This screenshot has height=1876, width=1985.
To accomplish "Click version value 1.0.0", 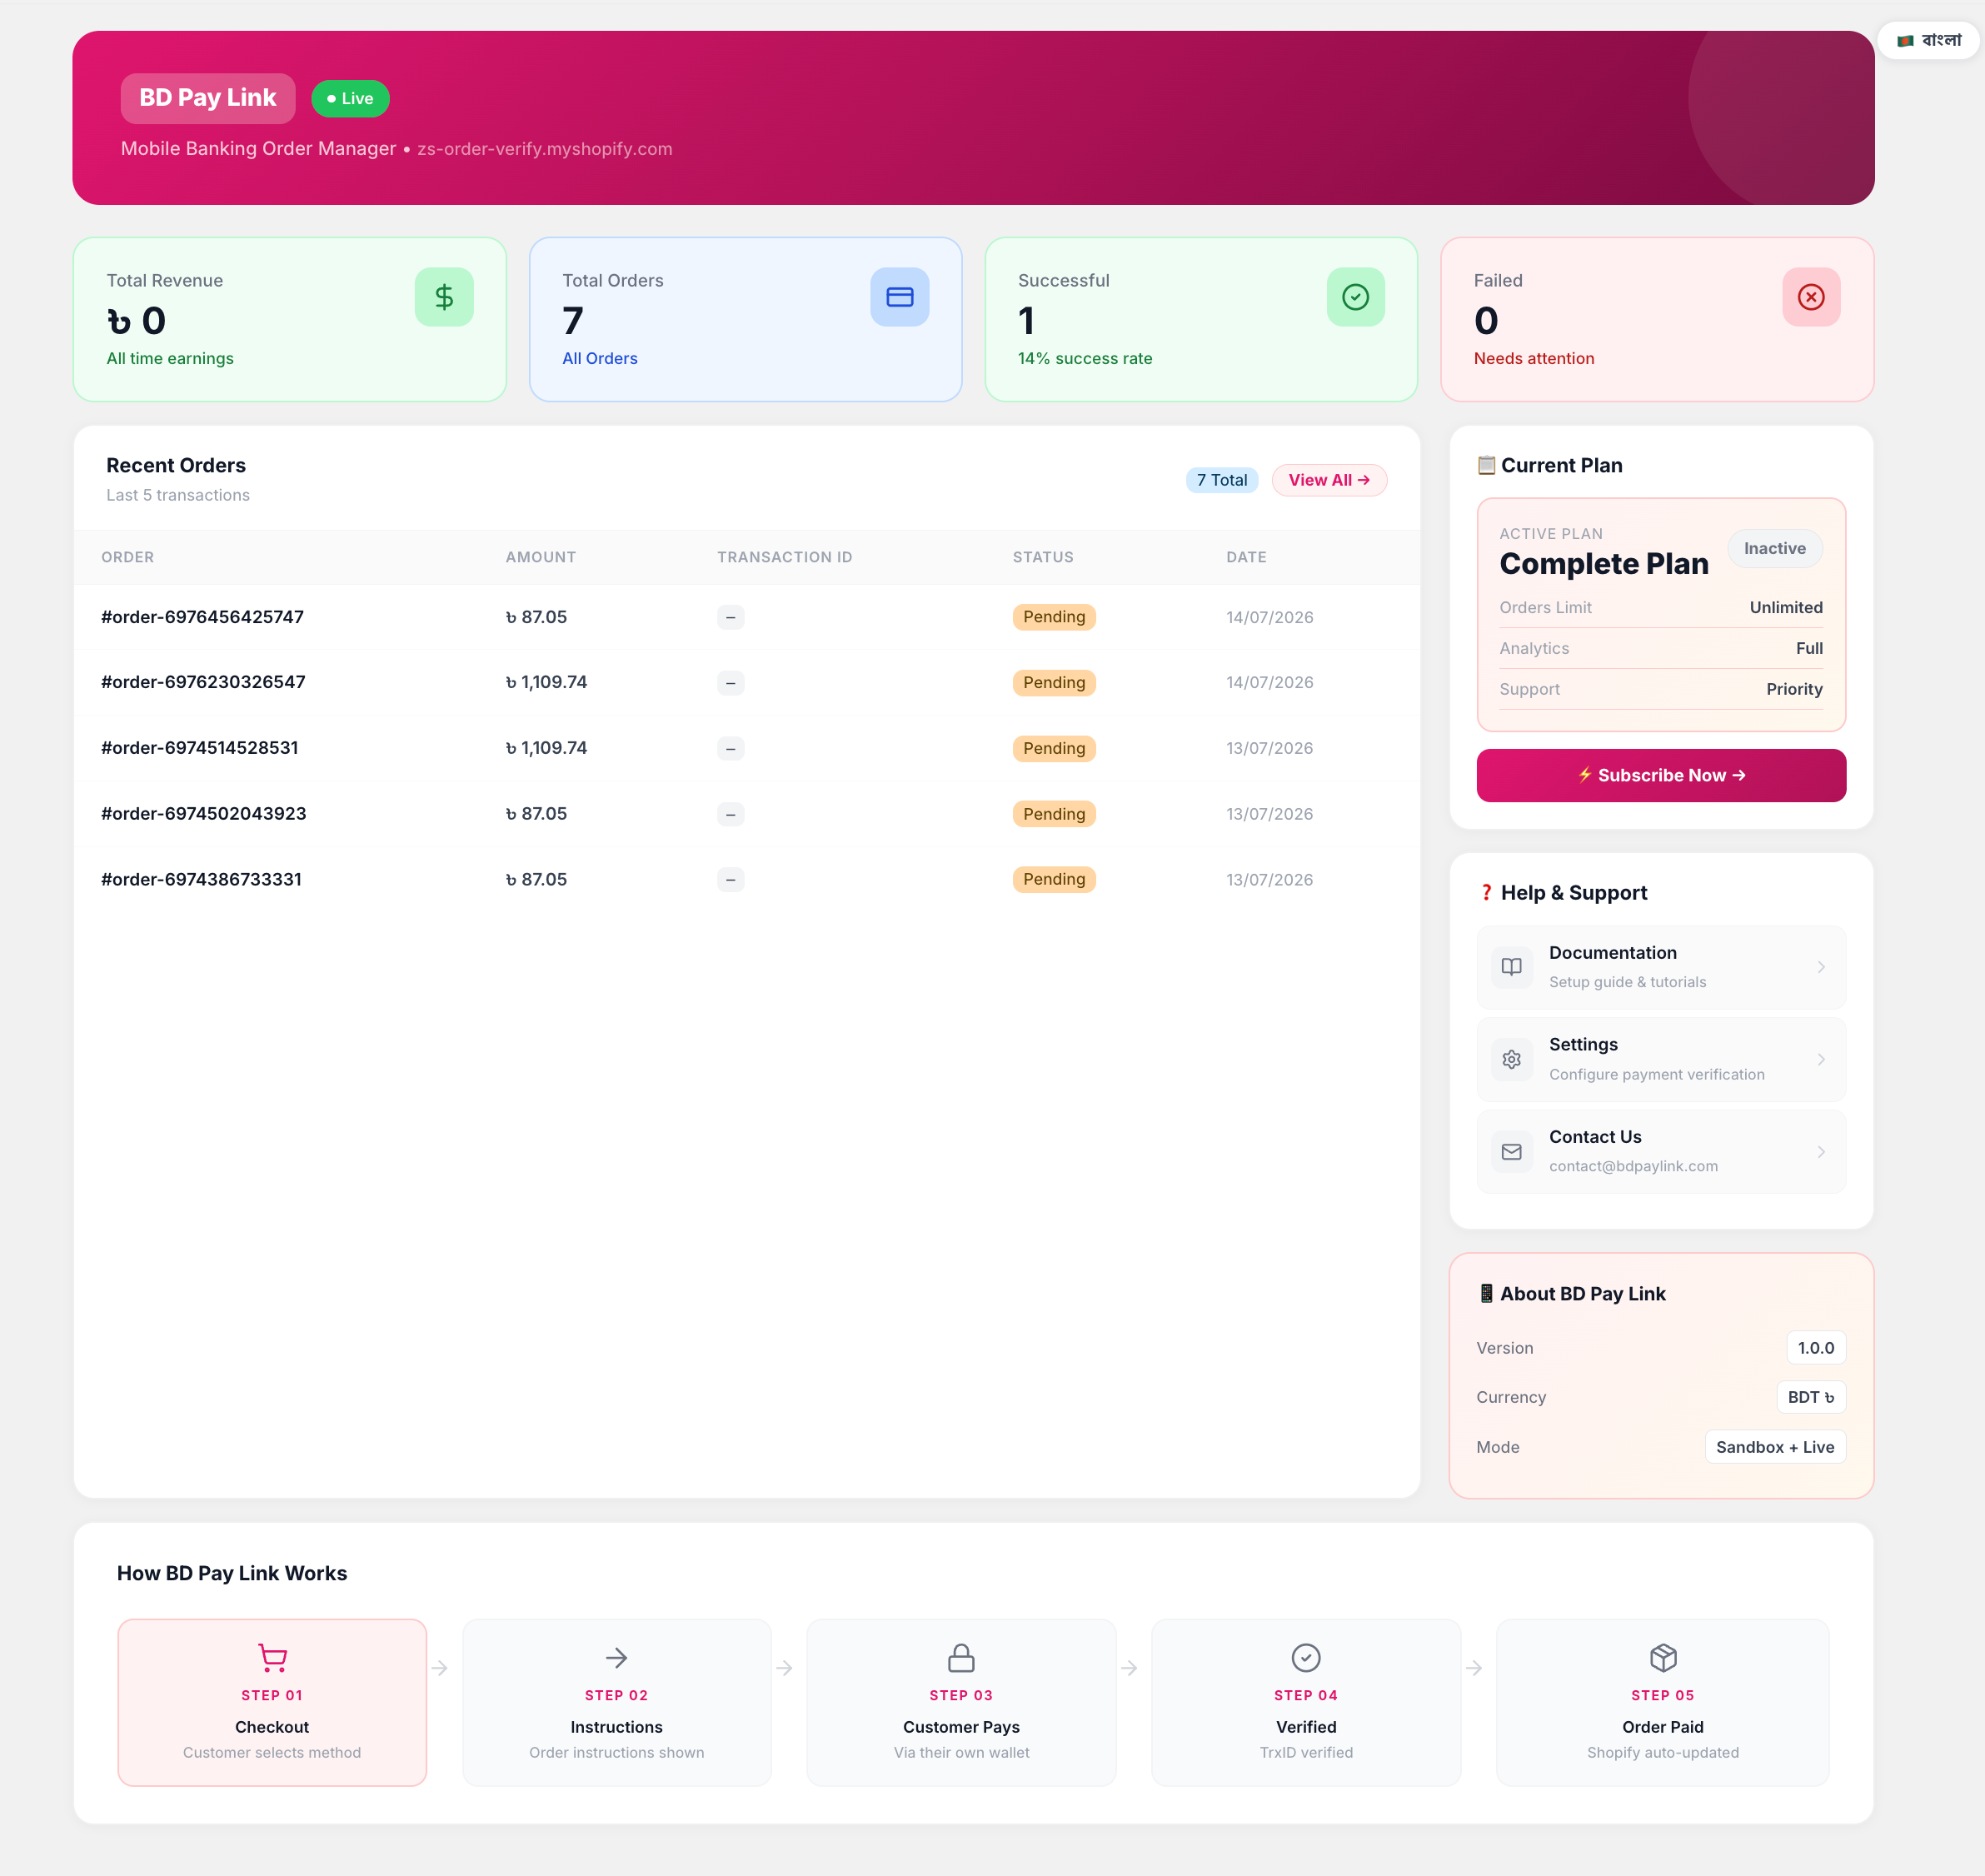I will (1816, 1348).
